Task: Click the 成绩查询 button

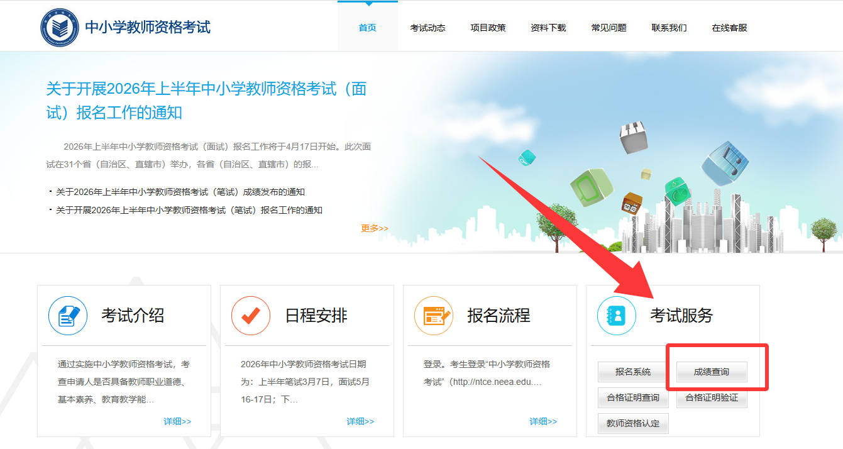Action: point(712,372)
